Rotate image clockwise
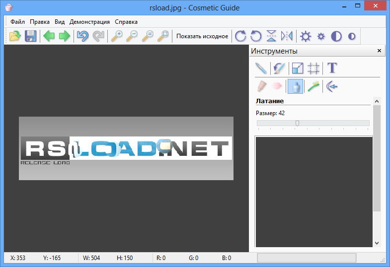390x267 pixels. tap(240, 36)
